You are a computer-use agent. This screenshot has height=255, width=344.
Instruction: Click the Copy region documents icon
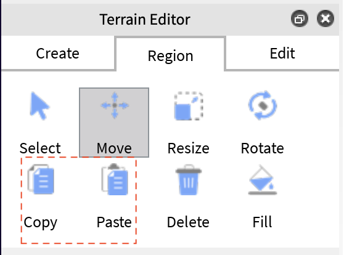(x=41, y=179)
